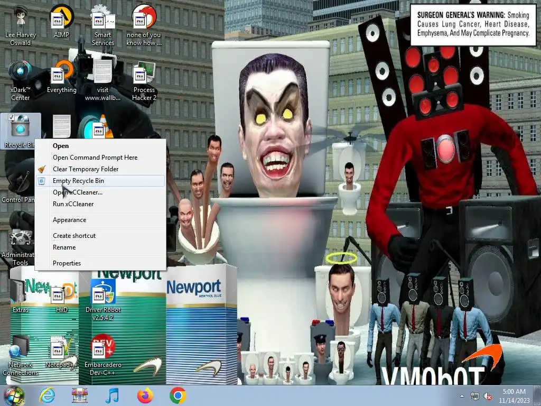541x406 pixels.
Task: Toggle the Recycle Bin icon selection checkbox
Action: pyautogui.click(x=11, y=117)
